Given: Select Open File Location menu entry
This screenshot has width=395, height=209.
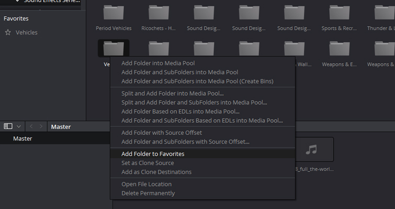Looking at the screenshot, I should [146, 184].
